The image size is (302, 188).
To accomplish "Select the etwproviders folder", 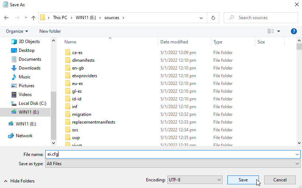I will pyautogui.click(x=84, y=76).
